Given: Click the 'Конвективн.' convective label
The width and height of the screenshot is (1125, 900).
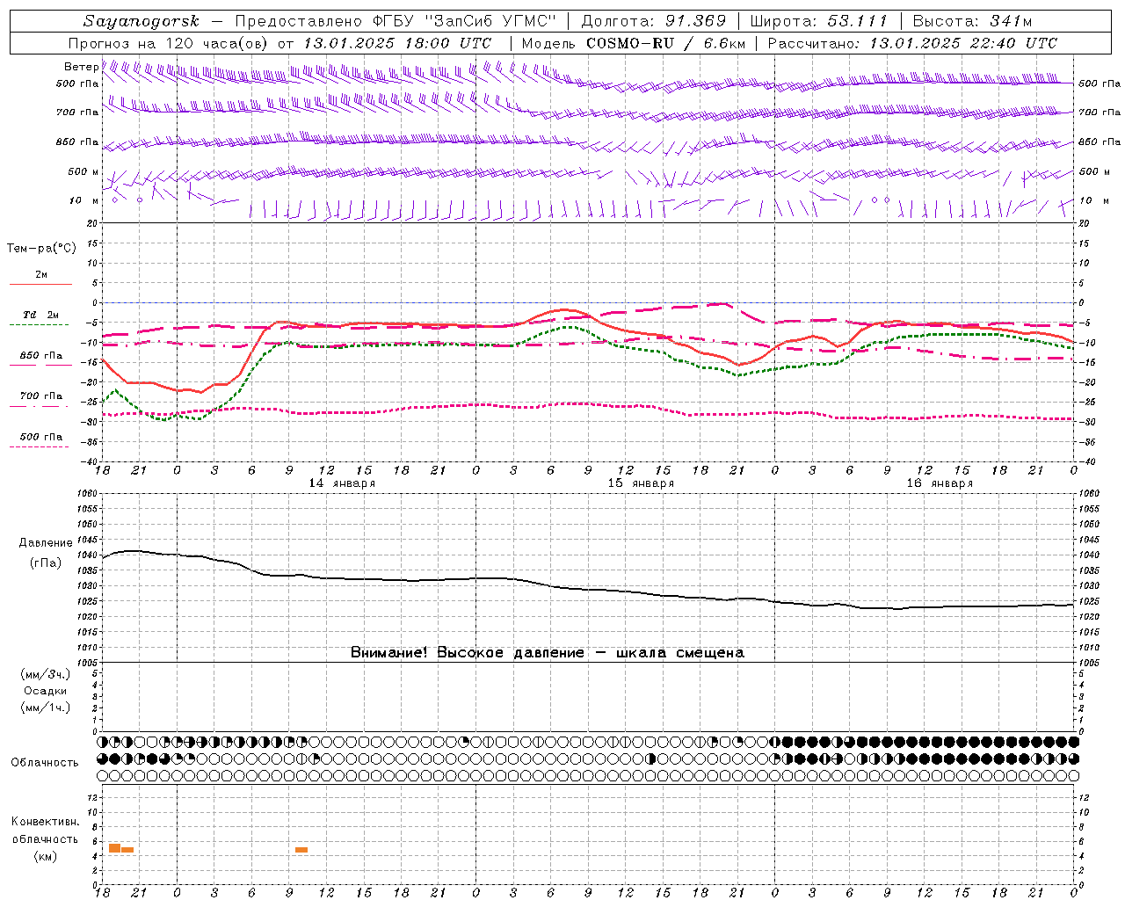Looking at the screenshot, I should click(x=45, y=822).
